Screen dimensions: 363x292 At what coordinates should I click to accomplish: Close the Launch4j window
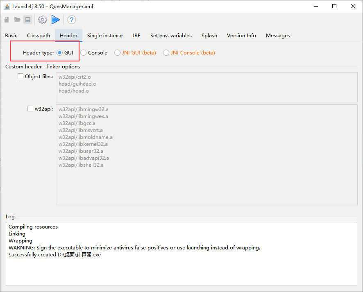click(353, 6)
